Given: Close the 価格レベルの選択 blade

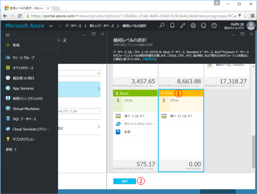Looking at the screenshot, I should click(x=251, y=34).
